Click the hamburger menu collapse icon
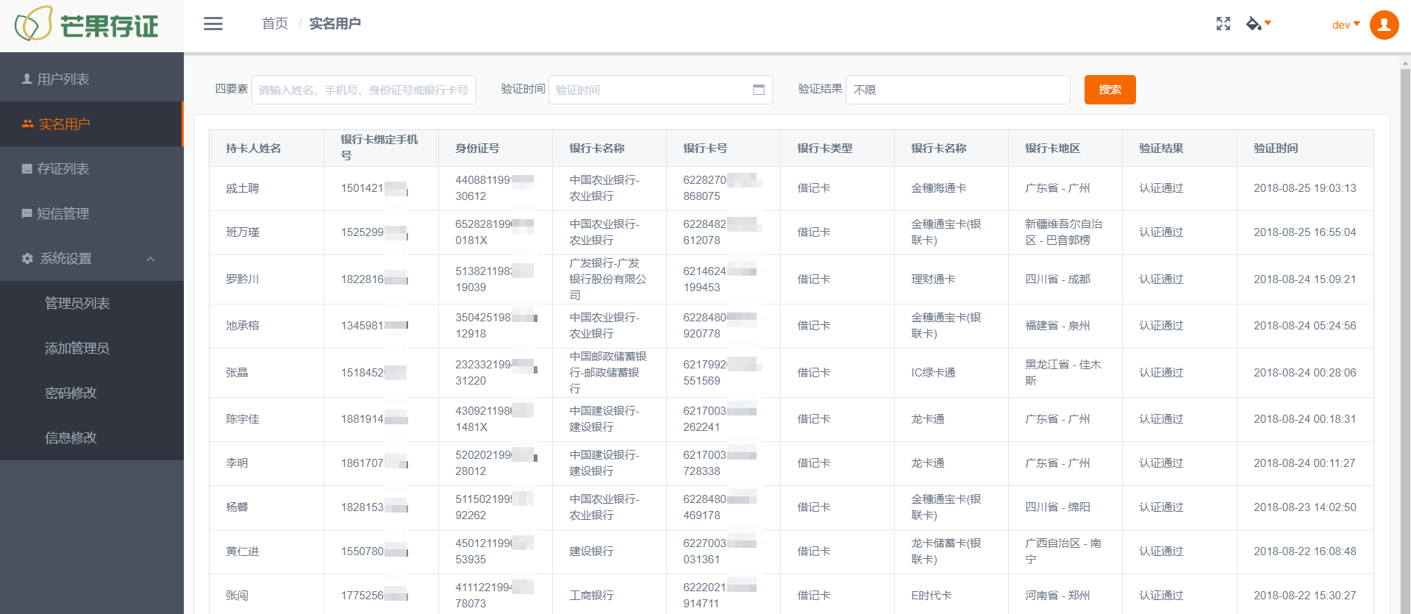This screenshot has height=614, width=1411. pyautogui.click(x=213, y=24)
